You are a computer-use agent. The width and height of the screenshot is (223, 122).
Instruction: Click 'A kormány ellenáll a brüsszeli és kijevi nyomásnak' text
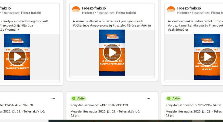108,21
